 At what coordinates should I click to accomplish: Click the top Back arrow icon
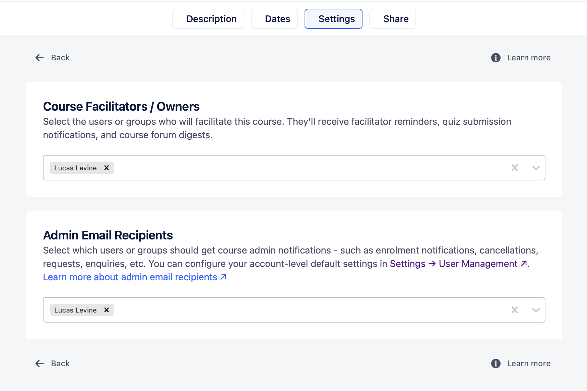coord(40,58)
